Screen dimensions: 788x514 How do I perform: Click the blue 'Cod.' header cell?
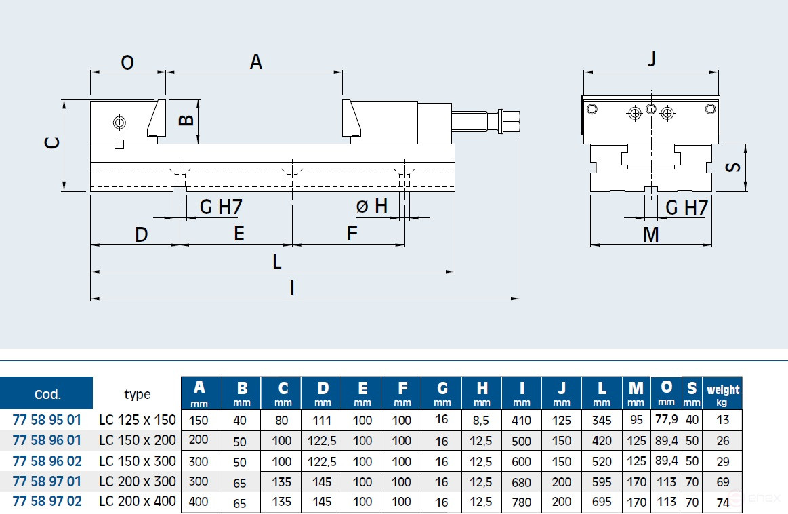click(x=47, y=393)
